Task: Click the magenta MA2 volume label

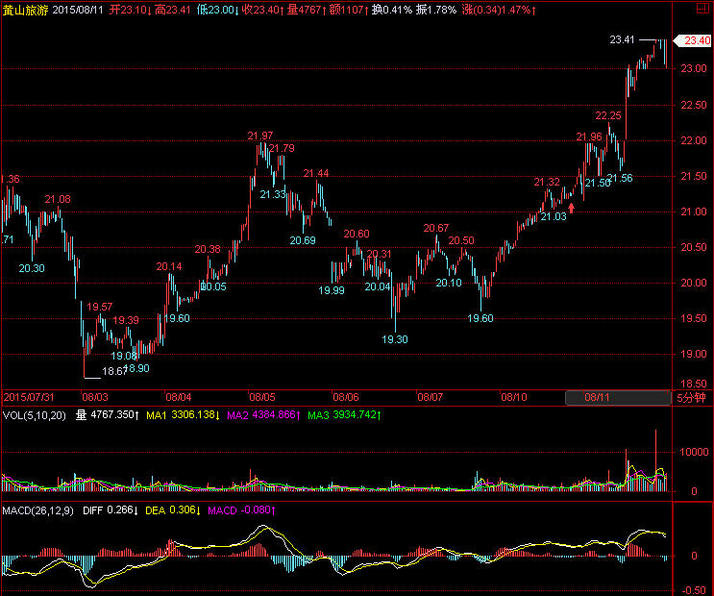Action: pos(263,415)
